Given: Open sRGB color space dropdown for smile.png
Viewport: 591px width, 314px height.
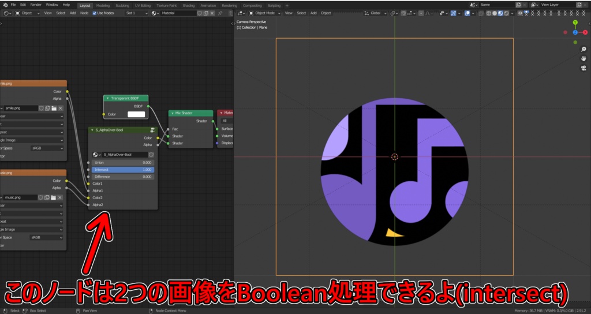Looking at the screenshot, I should click(47, 148).
